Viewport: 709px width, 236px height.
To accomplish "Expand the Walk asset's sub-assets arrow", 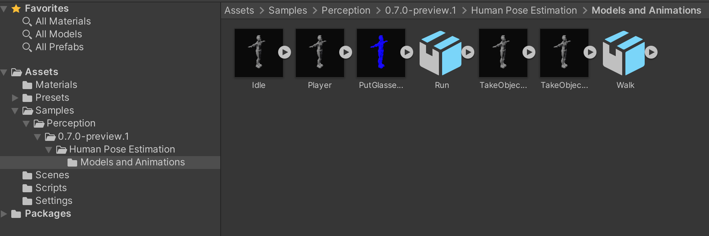I will coord(651,52).
